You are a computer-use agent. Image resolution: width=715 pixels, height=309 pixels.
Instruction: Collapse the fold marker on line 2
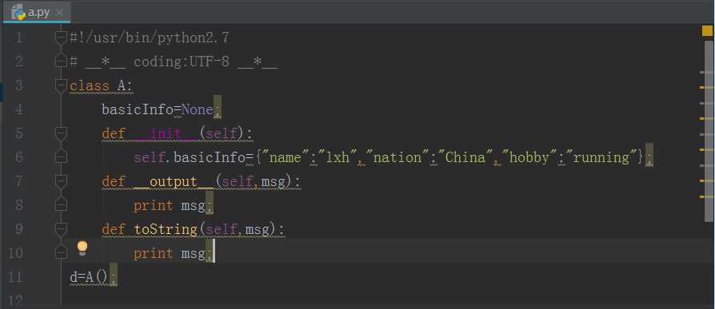pos(61,61)
